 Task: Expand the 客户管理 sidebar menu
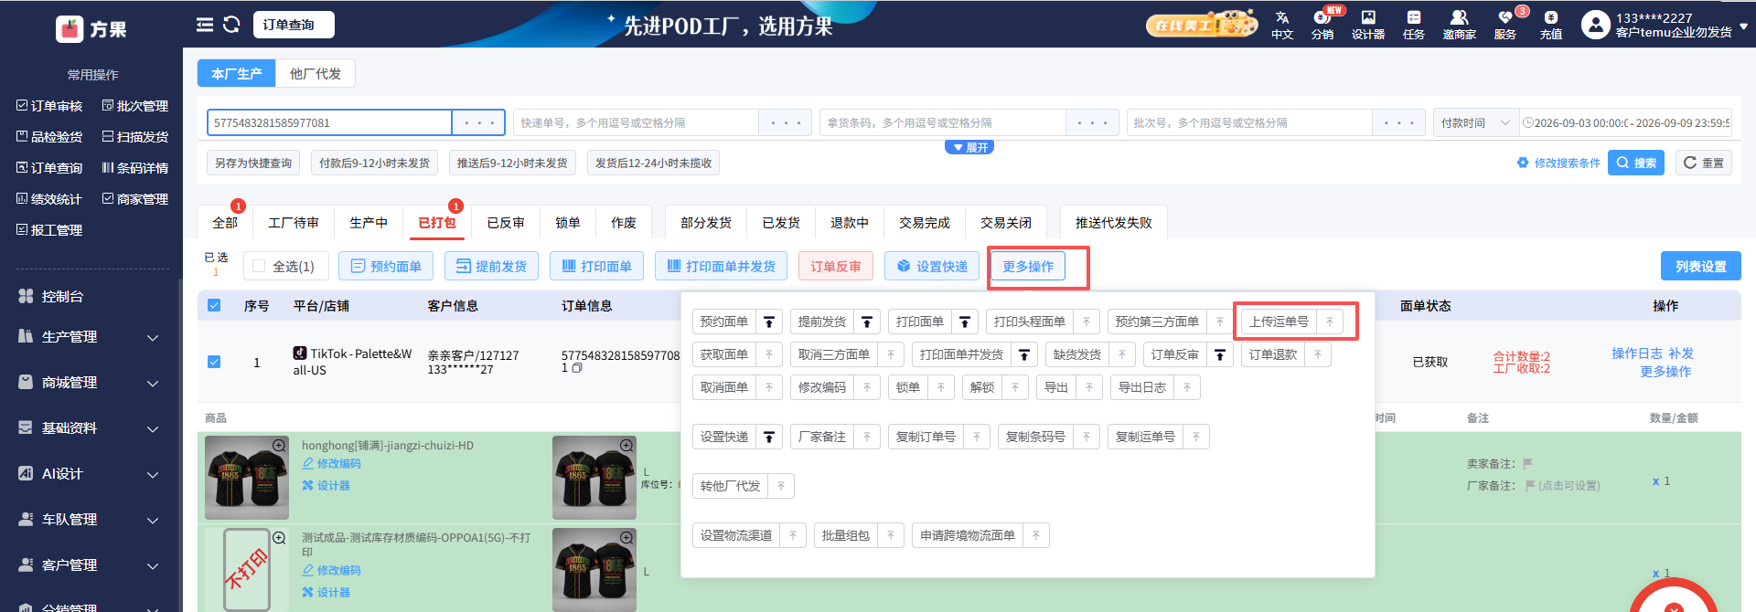tap(90, 565)
